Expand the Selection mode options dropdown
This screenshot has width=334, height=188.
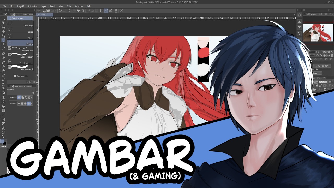pos(32,97)
